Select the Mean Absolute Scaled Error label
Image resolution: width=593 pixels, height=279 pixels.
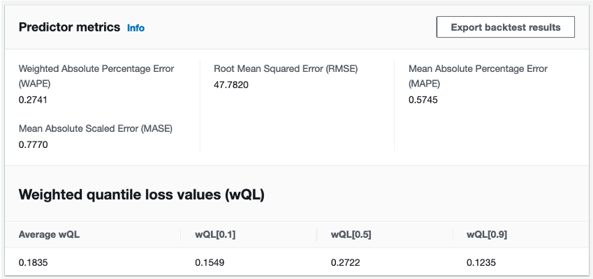tap(96, 129)
